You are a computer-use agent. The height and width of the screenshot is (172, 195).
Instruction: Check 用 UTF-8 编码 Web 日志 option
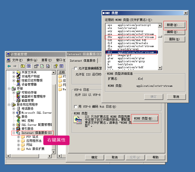[76, 107]
